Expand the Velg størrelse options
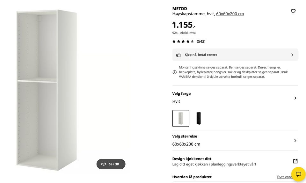The height and width of the screenshot is (183, 306). click(295, 141)
